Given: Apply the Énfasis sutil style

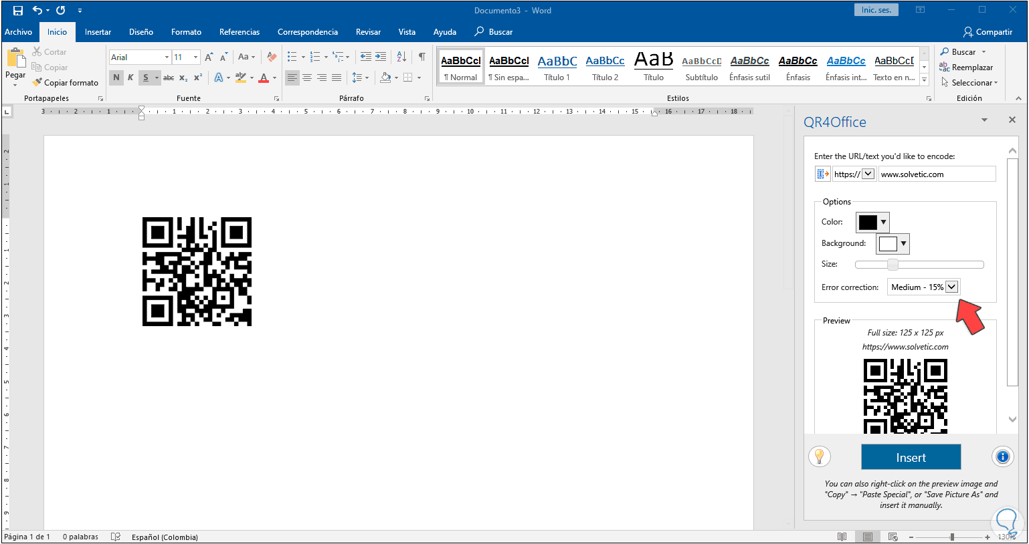Looking at the screenshot, I should [x=749, y=67].
